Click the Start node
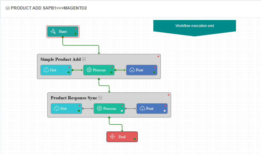Screen dimensions: 261x155 [62, 31]
